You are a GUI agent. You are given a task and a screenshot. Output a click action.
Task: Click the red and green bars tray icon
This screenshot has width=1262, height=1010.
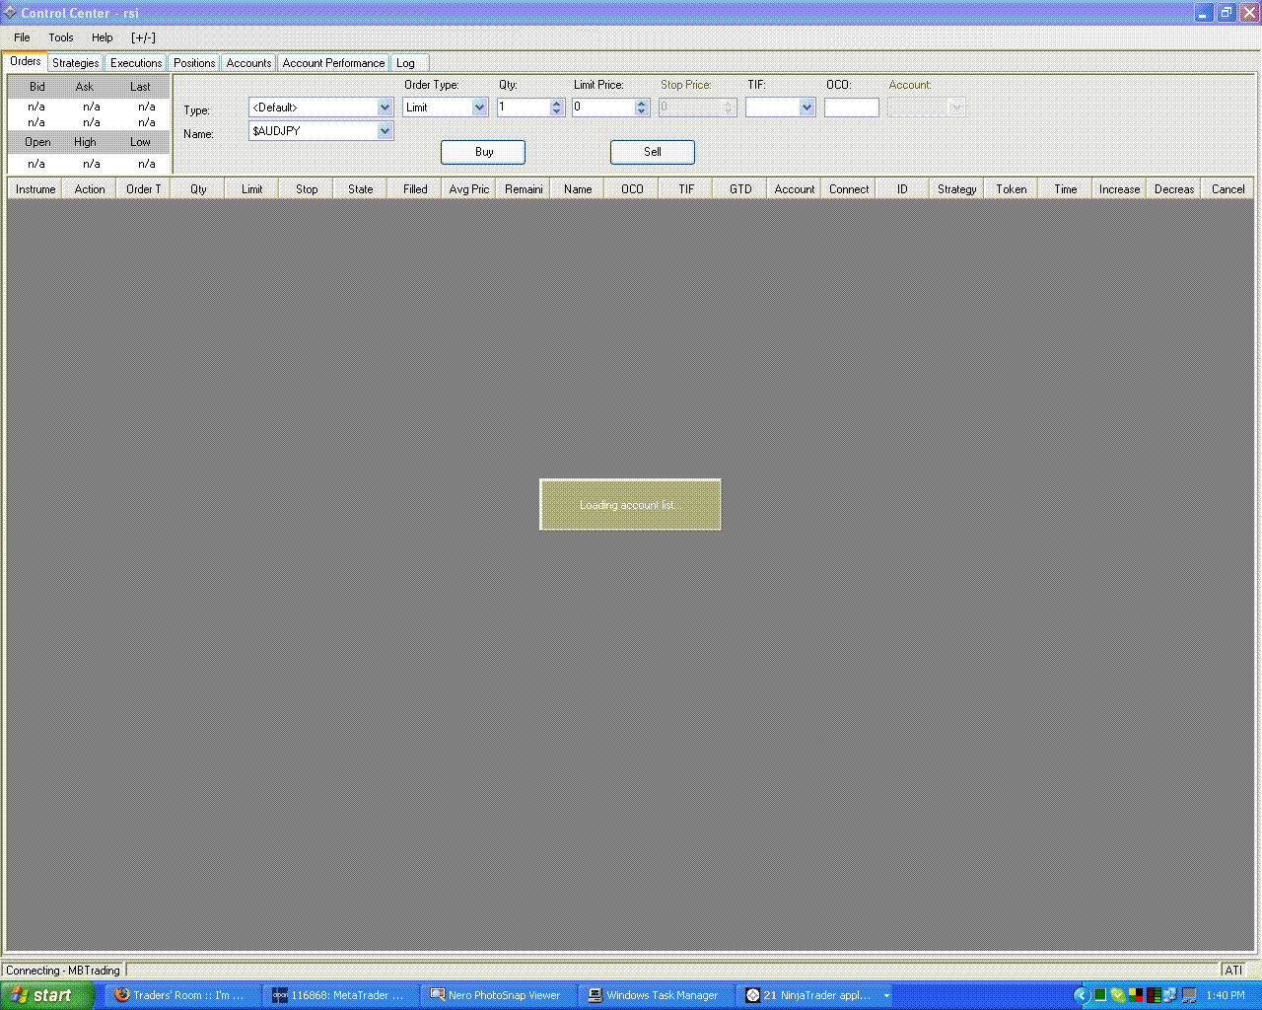1153,995
